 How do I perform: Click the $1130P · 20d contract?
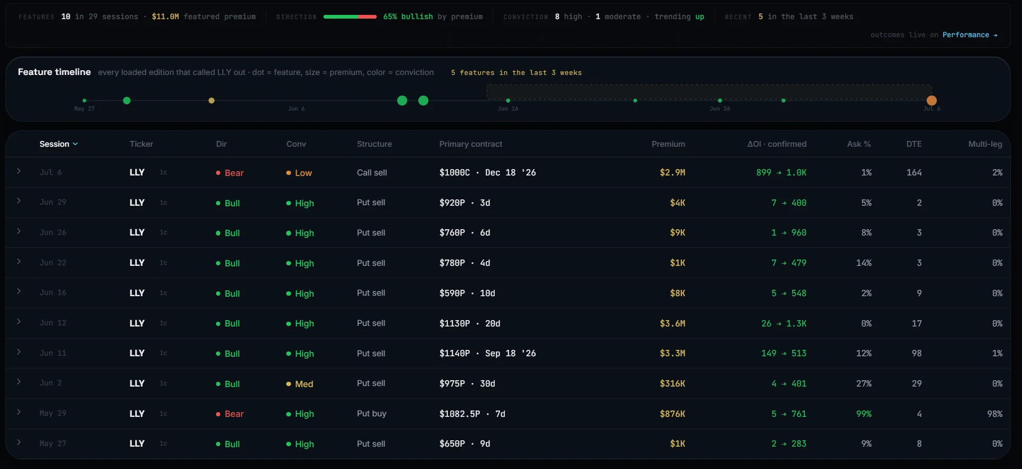(470, 323)
